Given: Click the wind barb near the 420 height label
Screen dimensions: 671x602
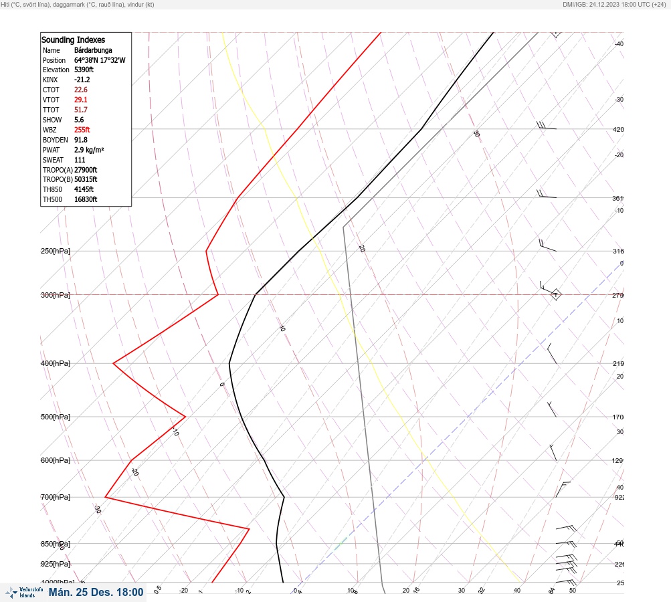Looking at the screenshot, I should pyautogui.click(x=547, y=125).
